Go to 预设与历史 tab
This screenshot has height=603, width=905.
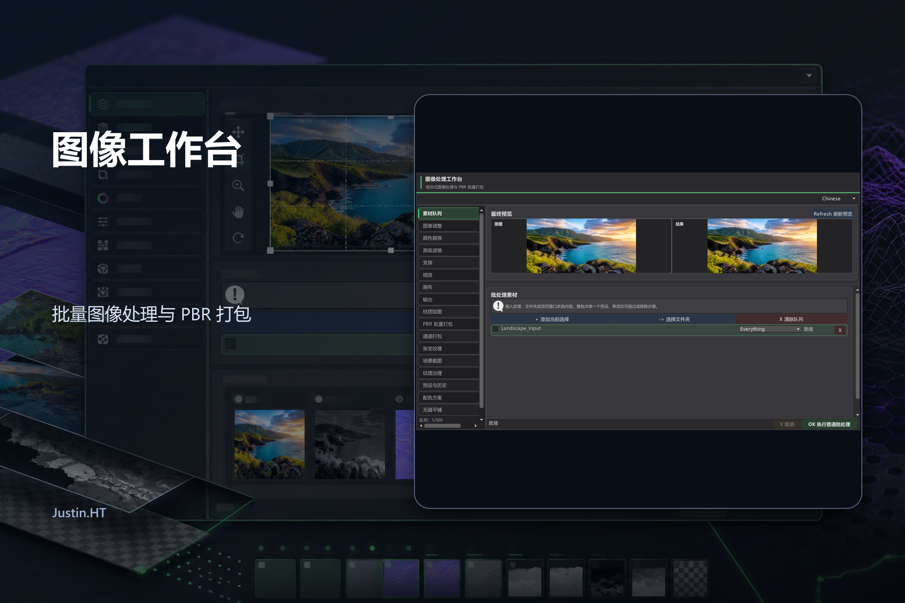tap(448, 385)
